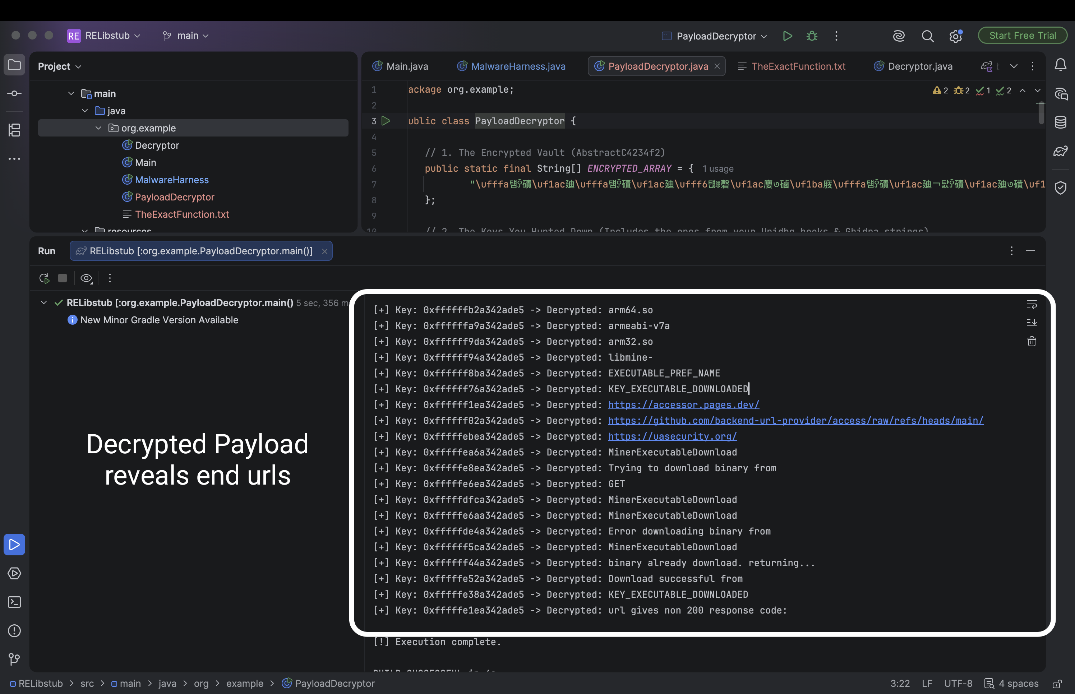Open LF line separator selector
The height and width of the screenshot is (694, 1075).
pyautogui.click(x=927, y=684)
